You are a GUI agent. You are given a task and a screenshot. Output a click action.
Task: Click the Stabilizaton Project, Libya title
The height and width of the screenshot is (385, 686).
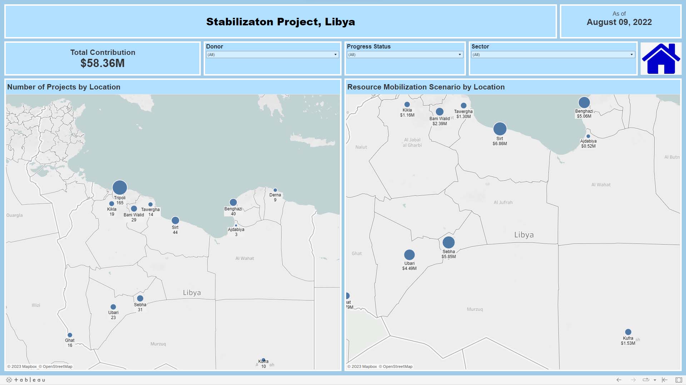pyautogui.click(x=280, y=22)
